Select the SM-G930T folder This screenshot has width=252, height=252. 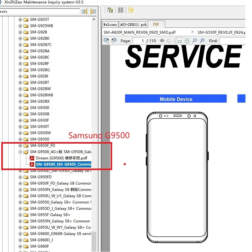coord(40,127)
